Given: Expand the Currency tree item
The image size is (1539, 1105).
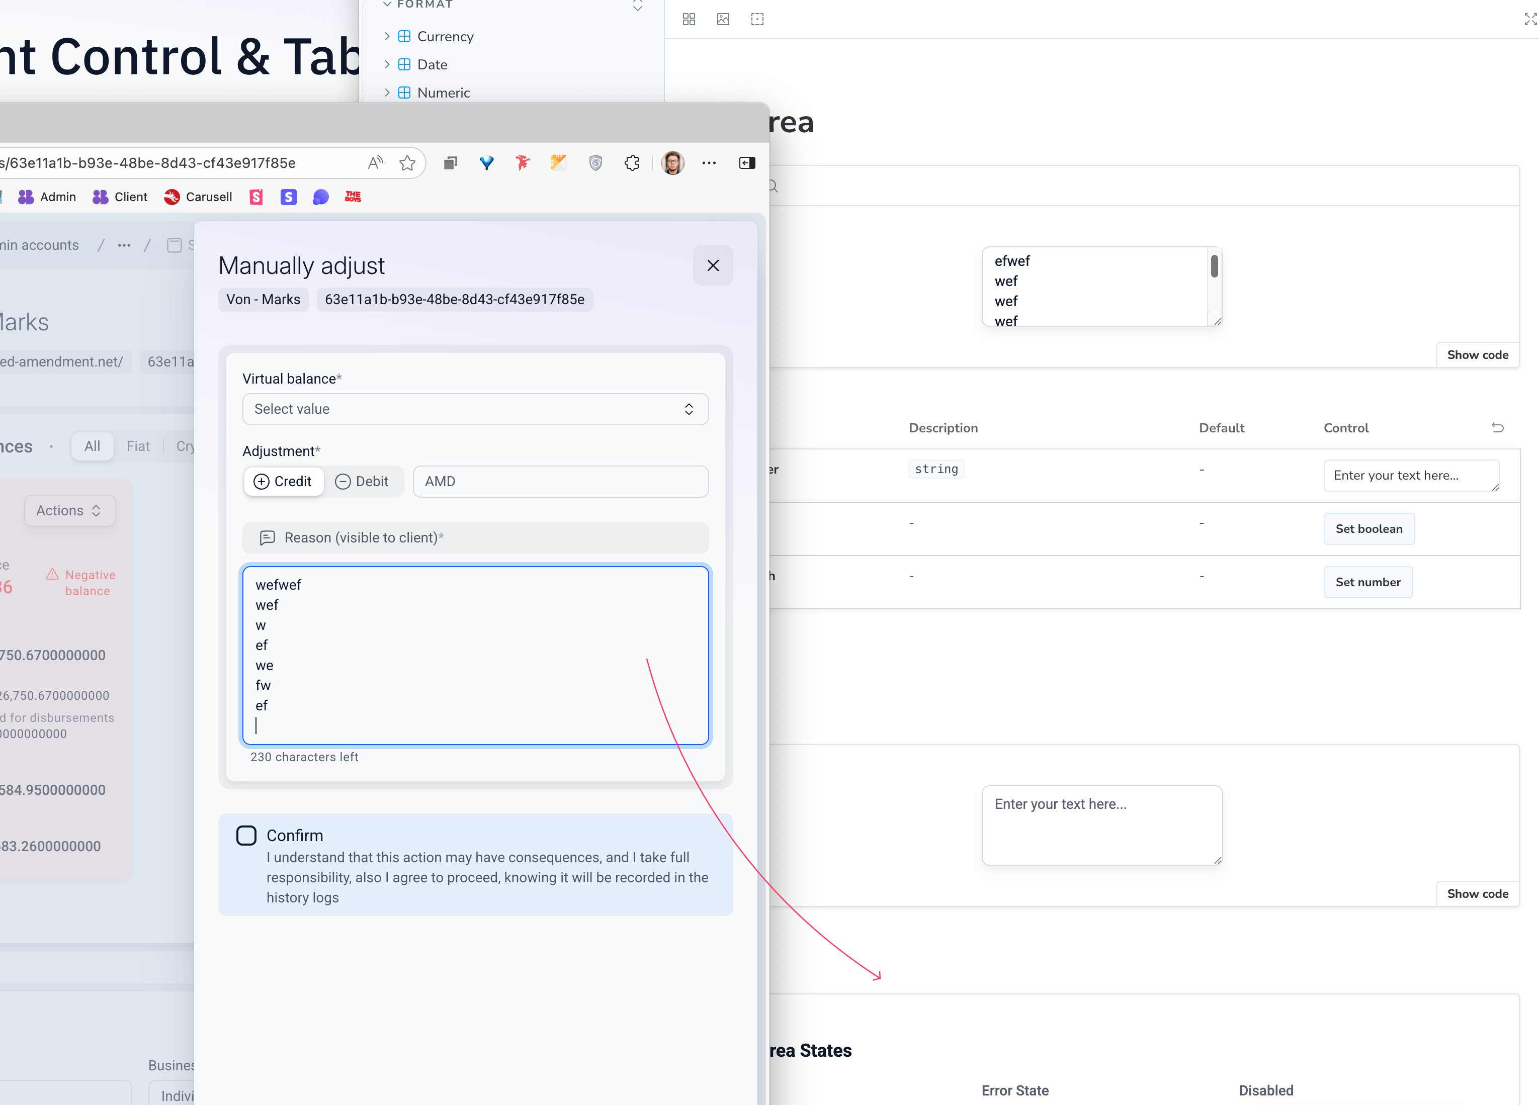Looking at the screenshot, I should pos(387,36).
